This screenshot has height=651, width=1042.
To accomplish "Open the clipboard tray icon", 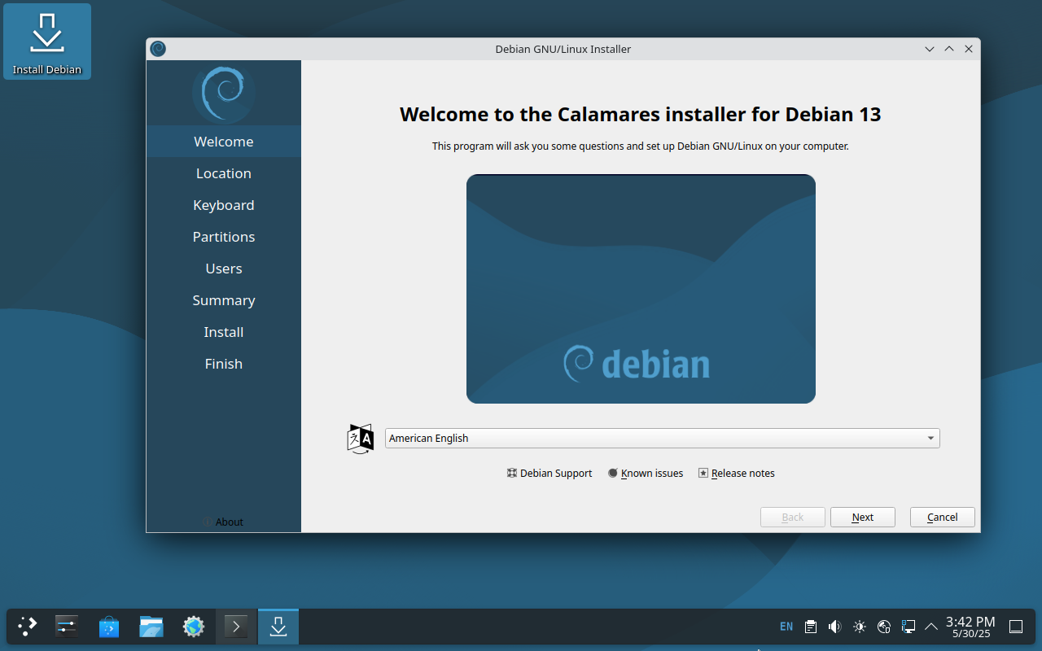I will click(x=811, y=627).
